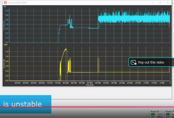Click the 1,20 value on the 12V axis
This screenshot has width=174, height=118.
point(7,51)
